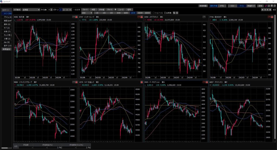Open help via the question mark icon
Image resolution: width=277 pixels, height=150 pixels.
[x=275, y=6]
